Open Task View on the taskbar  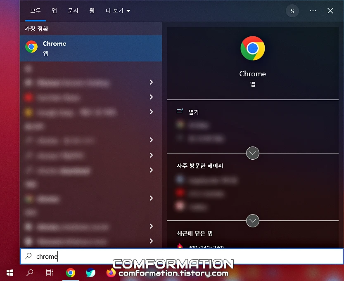click(x=50, y=273)
